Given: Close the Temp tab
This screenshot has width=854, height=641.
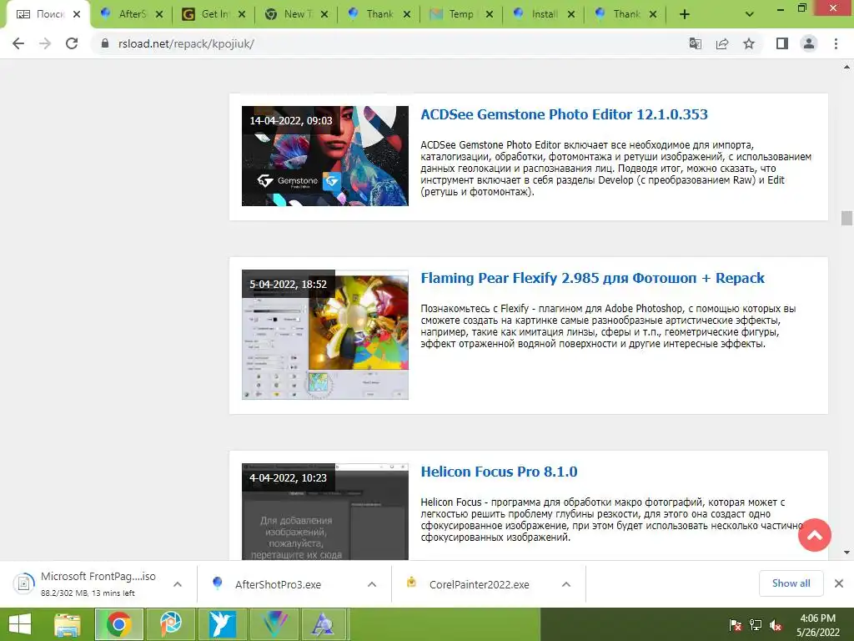Looking at the screenshot, I should pos(489,14).
